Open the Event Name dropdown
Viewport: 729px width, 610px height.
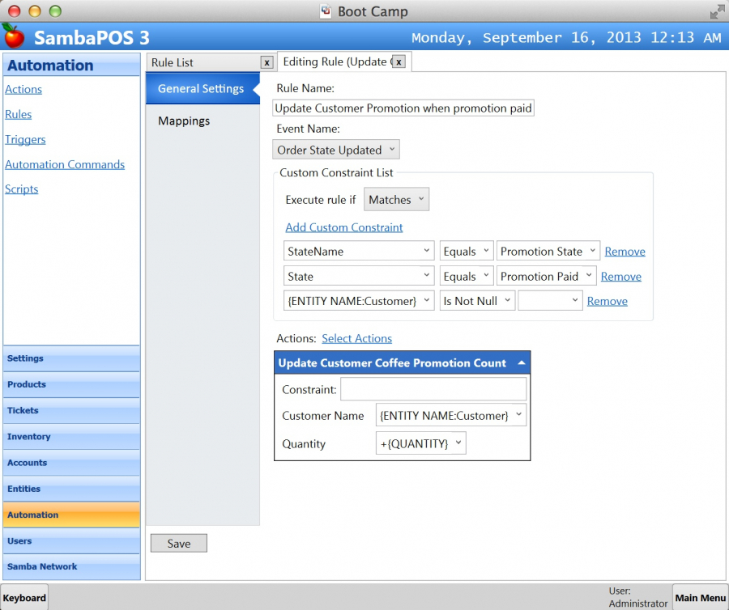[336, 150]
